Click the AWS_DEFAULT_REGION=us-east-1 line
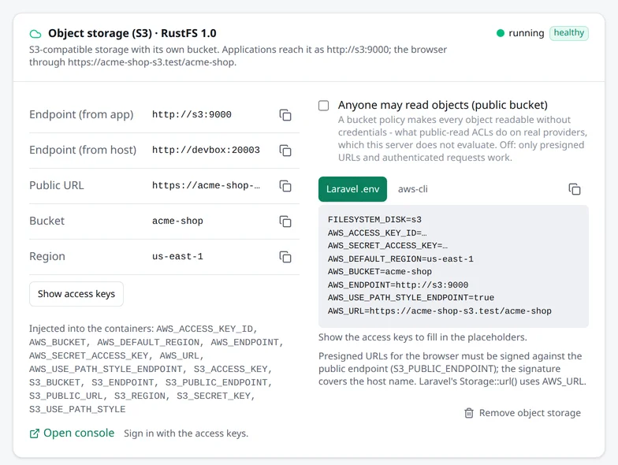This screenshot has width=618, height=465. (x=400, y=259)
